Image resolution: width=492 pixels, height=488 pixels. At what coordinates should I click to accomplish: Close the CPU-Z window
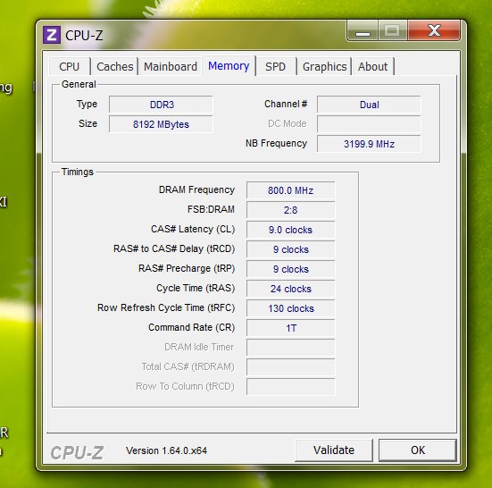tap(434, 30)
